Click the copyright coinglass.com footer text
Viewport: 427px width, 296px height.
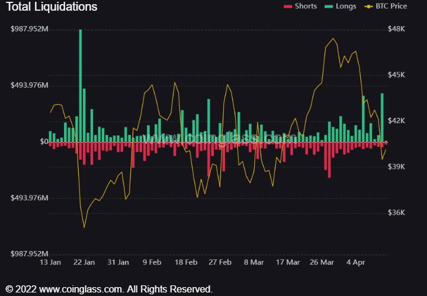(x=109, y=289)
